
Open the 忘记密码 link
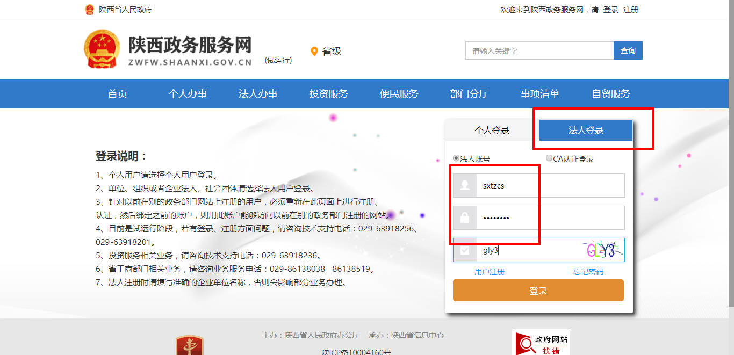point(588,272)
